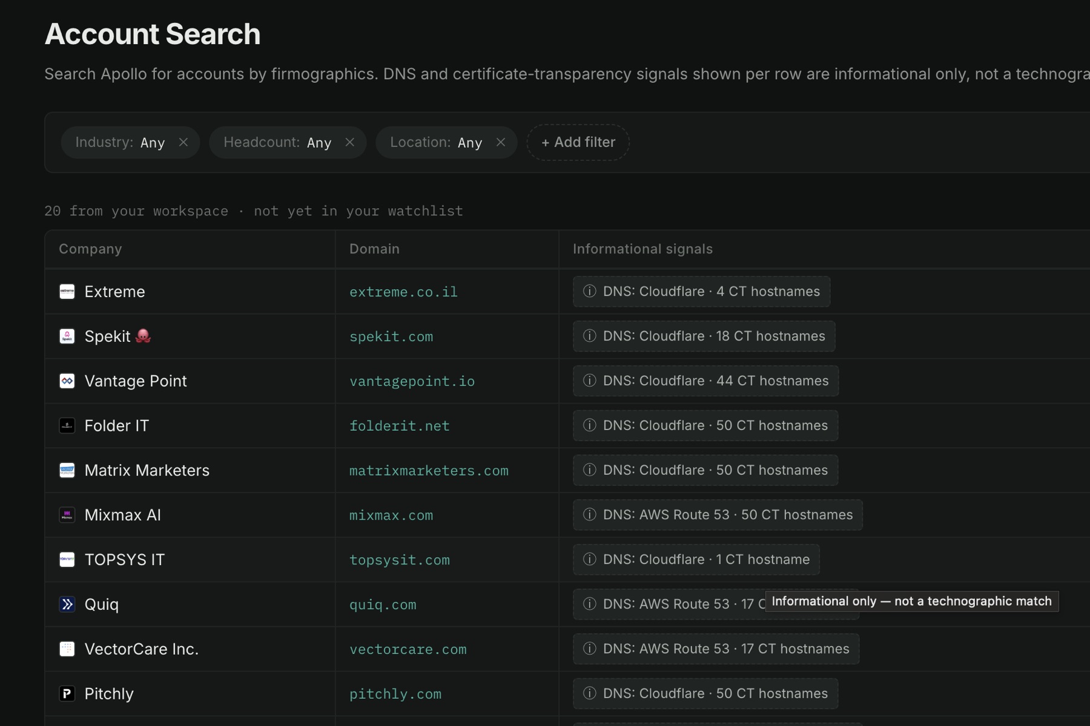
Task: Open the pitchly.com domain link
Action: click(x=395, y=695)
